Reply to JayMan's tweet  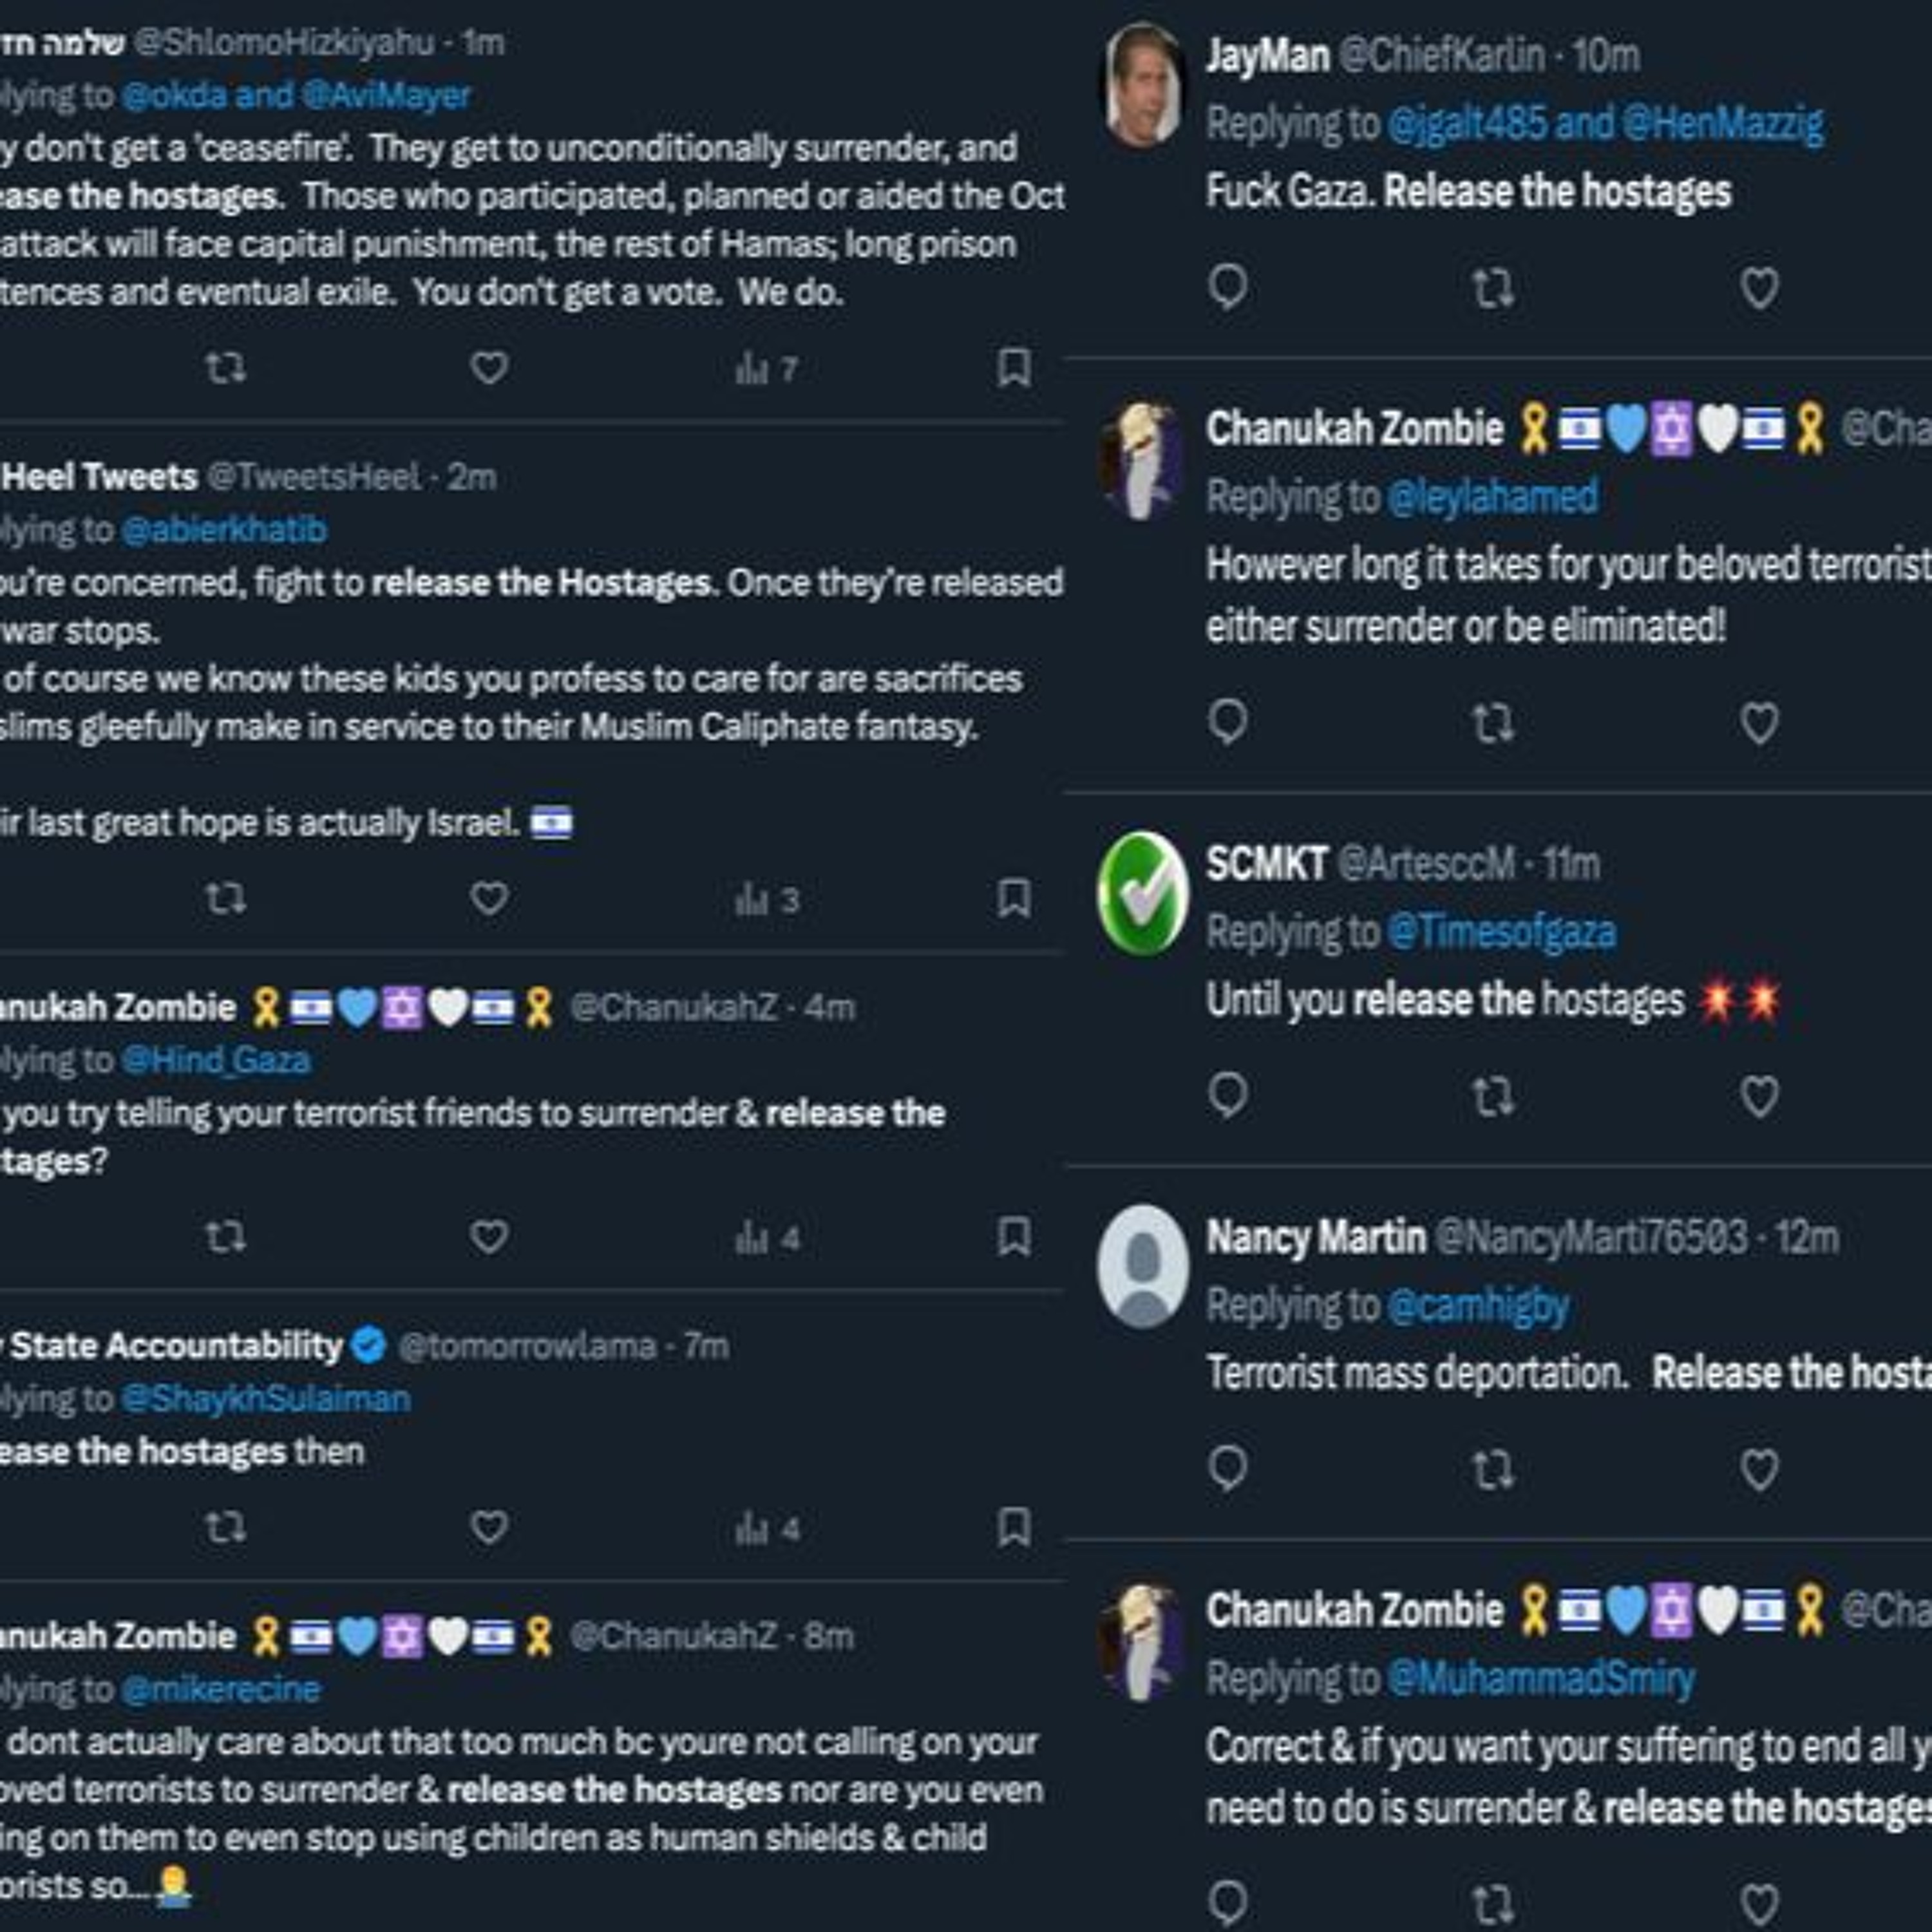tap(1227, 288)
